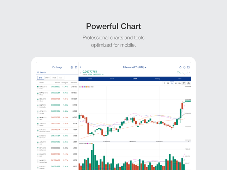Go back using left chevron beside Ethereum title
The height and width of the screenshot is (170, 227).
pyautogui.click(x=81, y=67)
